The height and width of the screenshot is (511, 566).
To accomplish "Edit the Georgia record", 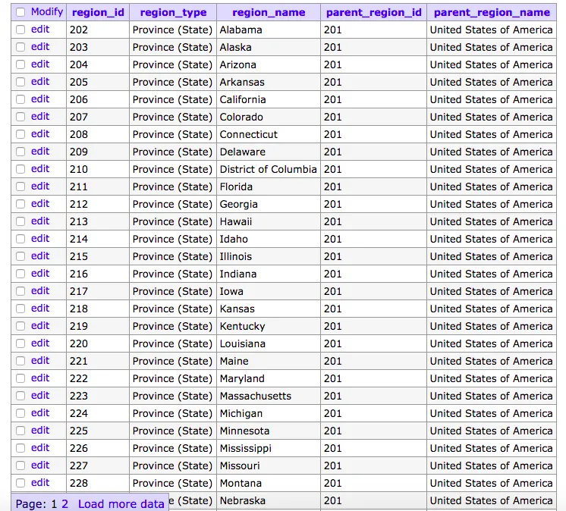I will coord(40,204).
